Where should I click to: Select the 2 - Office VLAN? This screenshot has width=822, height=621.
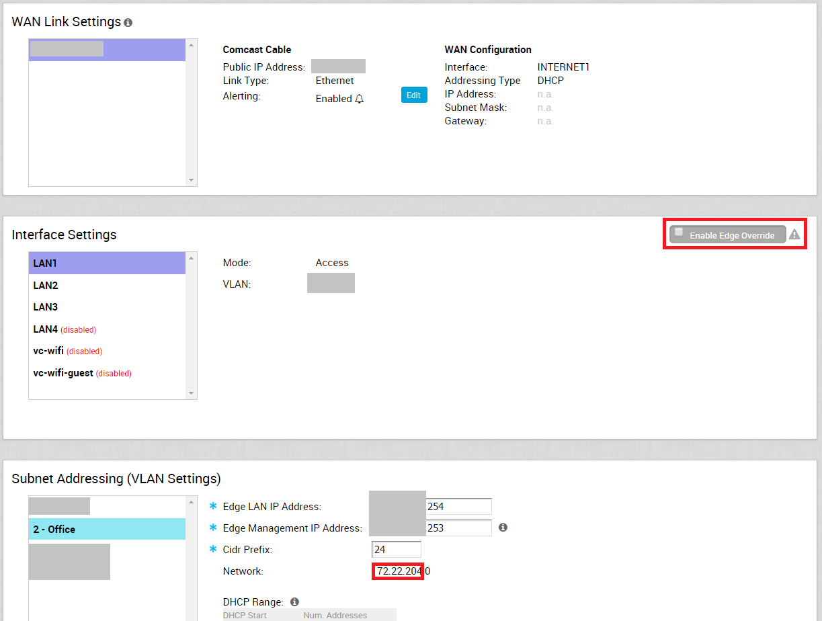pos(107,530)
